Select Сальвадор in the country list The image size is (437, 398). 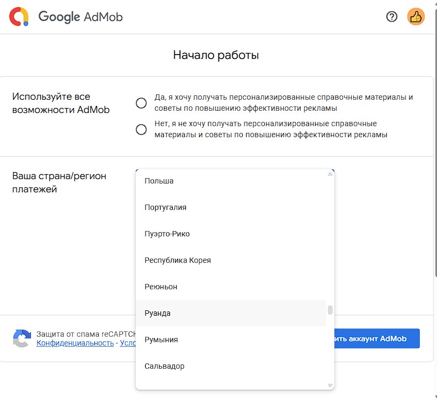[x=231, y=366]
